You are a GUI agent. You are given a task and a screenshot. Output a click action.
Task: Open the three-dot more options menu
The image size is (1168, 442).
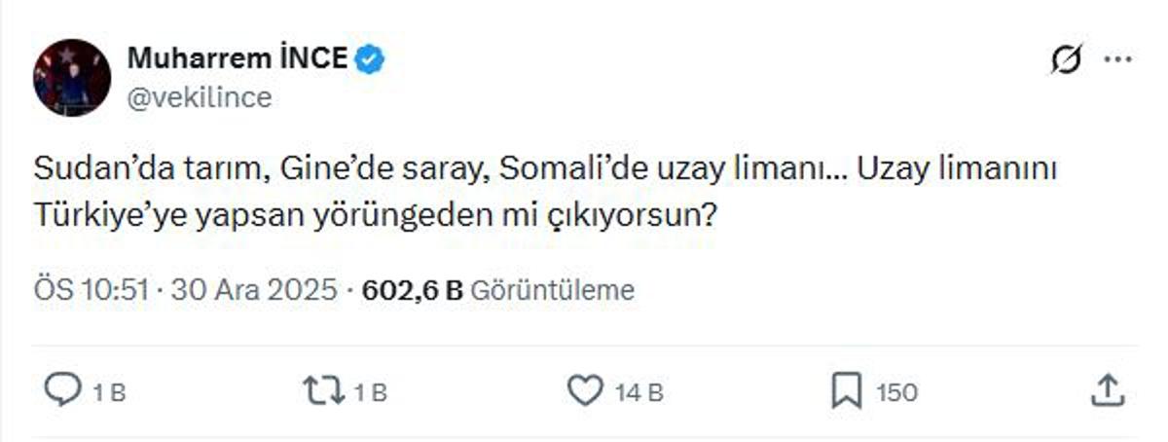tap(1116, 60)
